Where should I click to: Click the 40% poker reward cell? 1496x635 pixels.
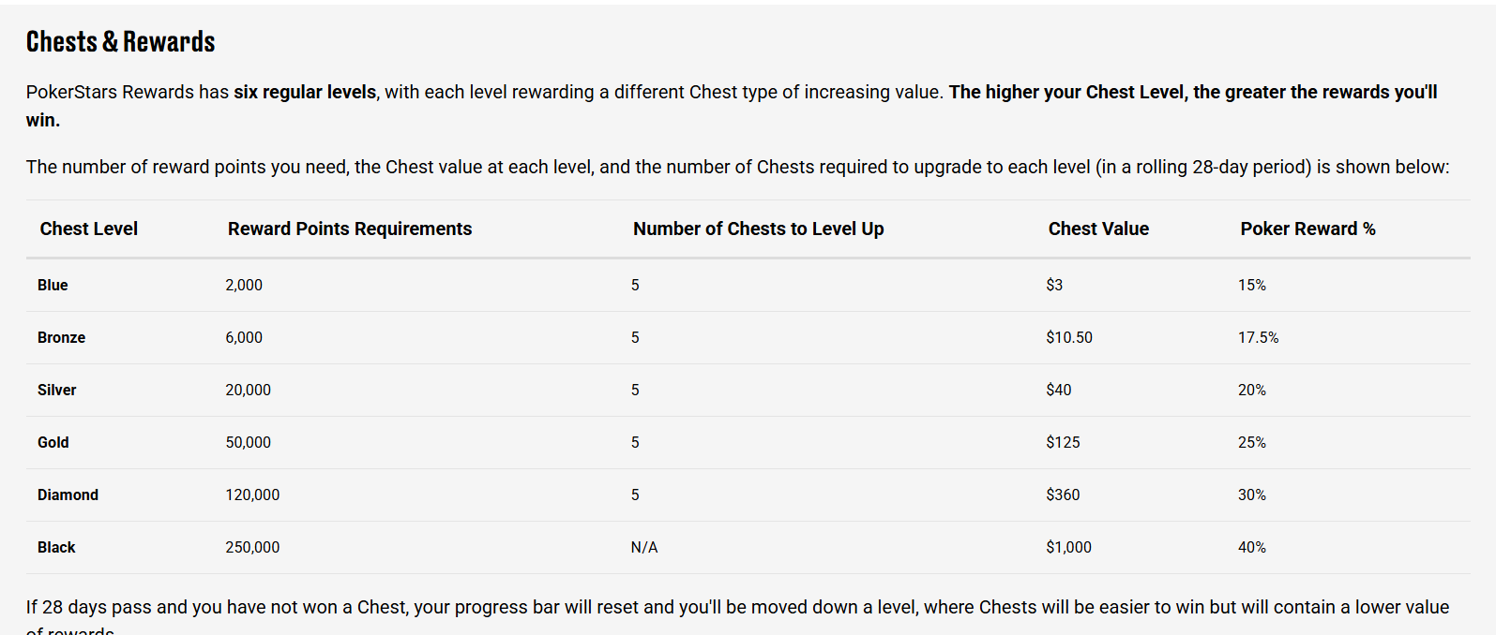[1251, 547]
